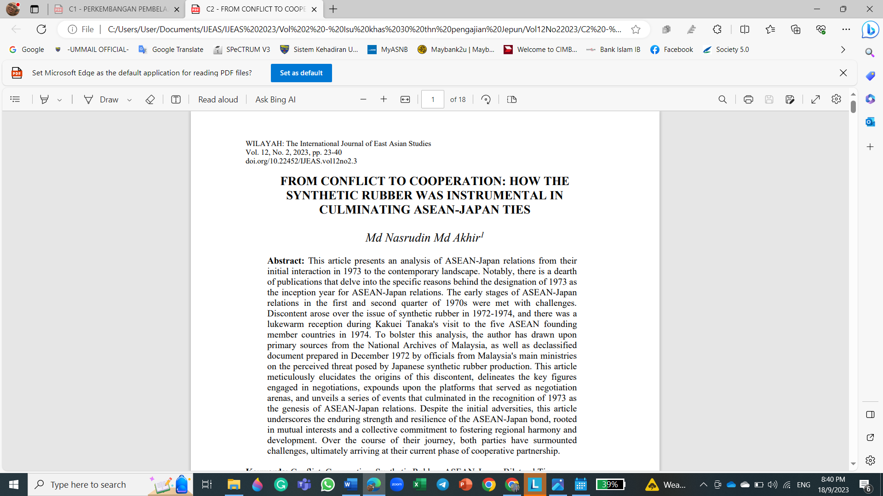The height and width of the screenshot is (496, 883).
Task: Expand the bookmarks overflow chevron
Action: tap(843, 50)
